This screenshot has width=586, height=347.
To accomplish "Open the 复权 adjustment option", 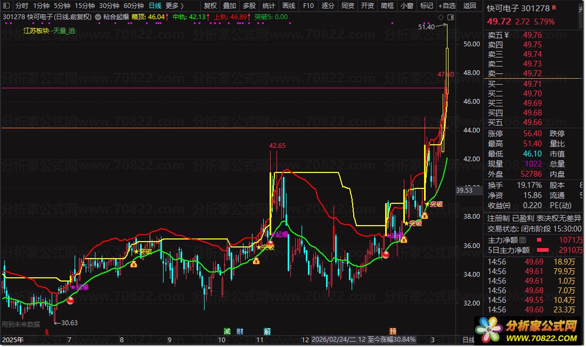I will [210, 6].
